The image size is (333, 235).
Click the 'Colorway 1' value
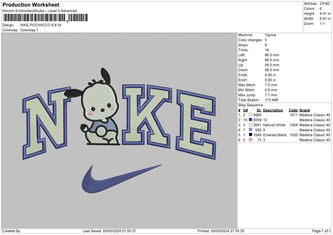click(29, 30)
